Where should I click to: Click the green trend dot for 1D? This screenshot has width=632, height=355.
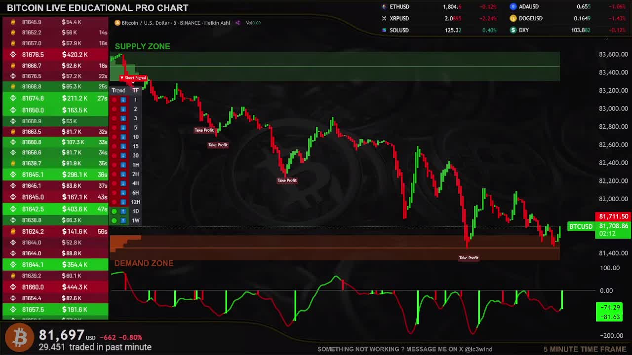pyautogui.click(x=114, y=211)
